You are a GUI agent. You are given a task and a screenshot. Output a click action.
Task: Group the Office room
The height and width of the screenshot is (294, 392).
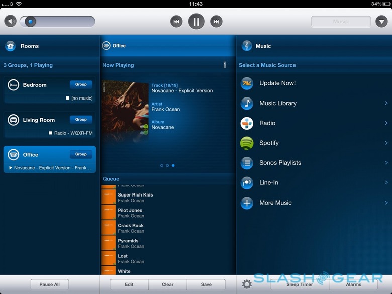81,154
